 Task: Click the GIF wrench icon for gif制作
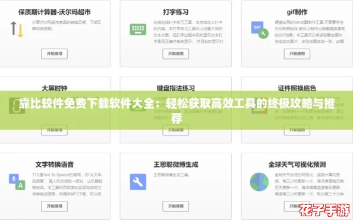tap(260, 30)
